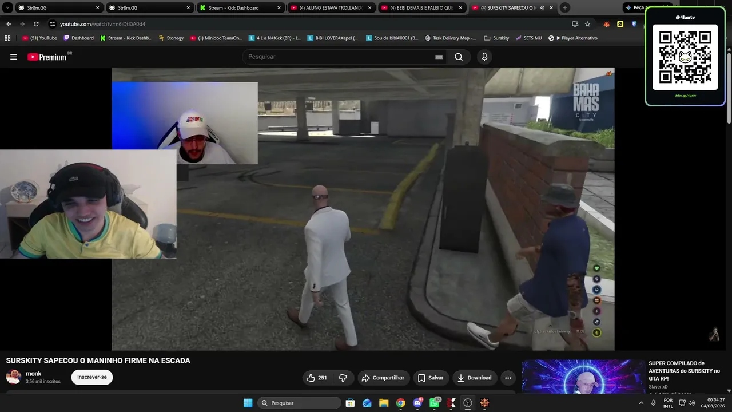Open WhatsApp from the taskbar
This screenshot has height=412, width=732.
tap(434, 403)
